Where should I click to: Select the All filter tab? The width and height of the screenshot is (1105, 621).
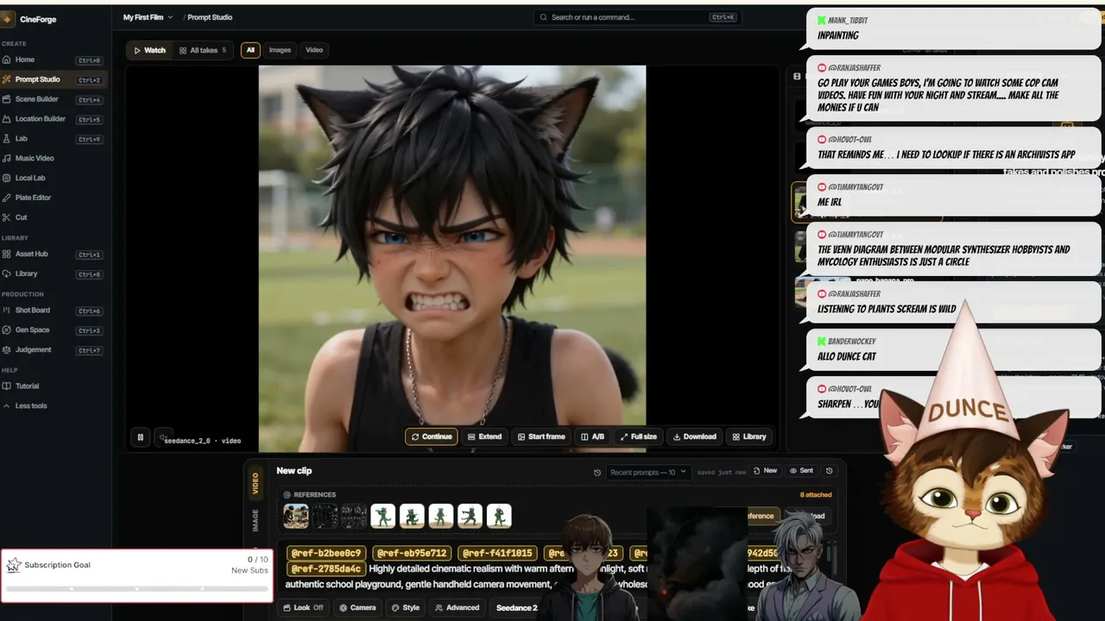pos(250,50)
